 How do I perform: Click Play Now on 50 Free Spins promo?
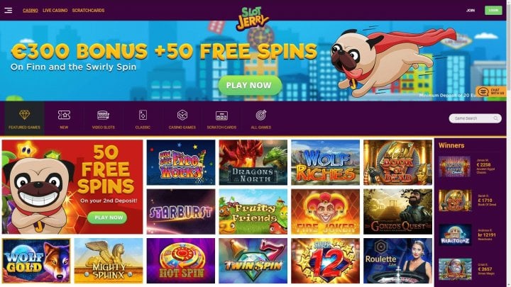coord(109,218)
